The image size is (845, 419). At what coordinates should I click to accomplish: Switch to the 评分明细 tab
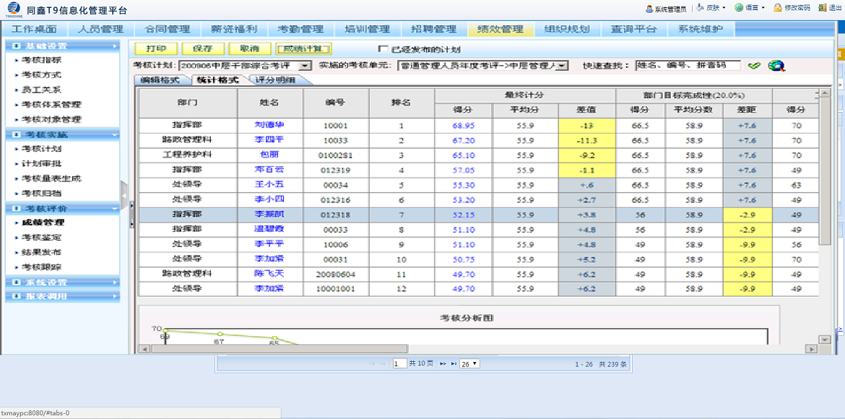click(275, 79)
